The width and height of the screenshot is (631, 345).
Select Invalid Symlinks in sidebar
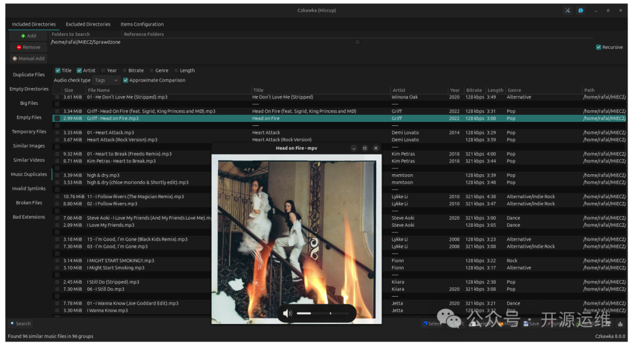[29, 188]
